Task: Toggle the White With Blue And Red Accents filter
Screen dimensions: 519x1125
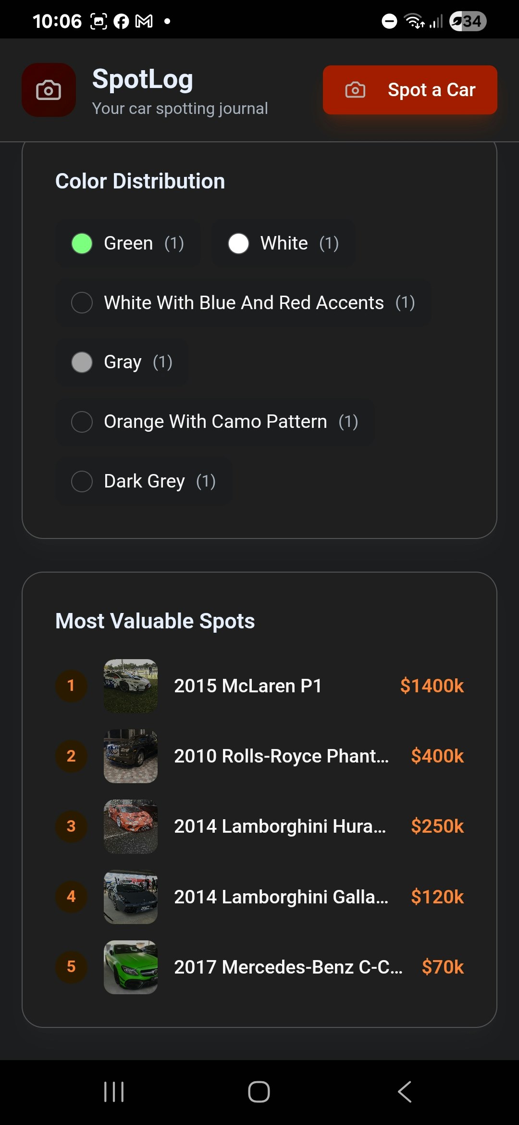Action: pos(243,302)
